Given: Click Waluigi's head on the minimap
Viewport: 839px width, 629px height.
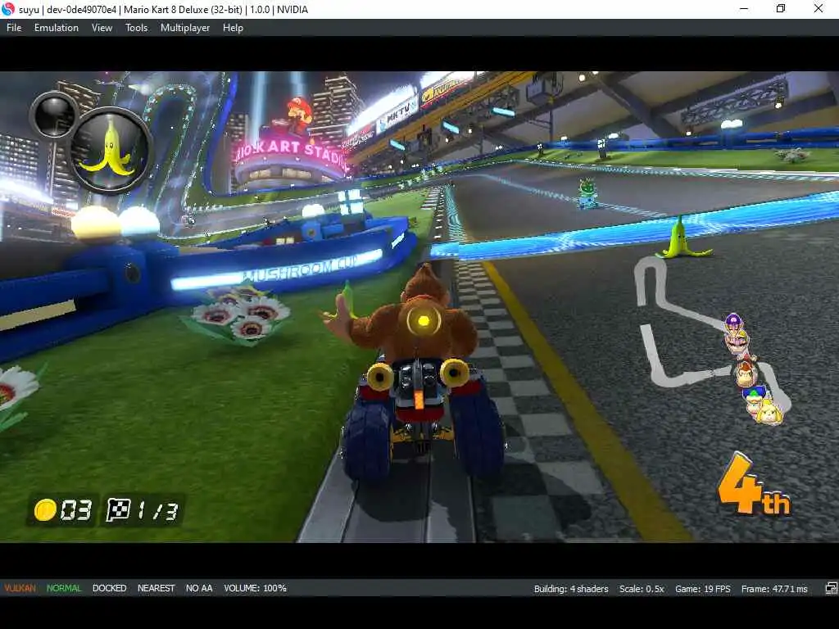Looking at the screenshot, I should pos(733,323).
